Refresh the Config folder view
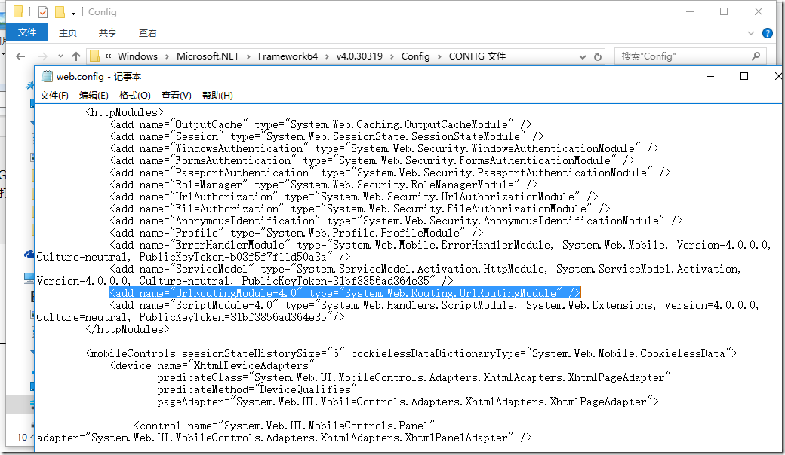Screen dimensions: 785x455 coord(598,56)
